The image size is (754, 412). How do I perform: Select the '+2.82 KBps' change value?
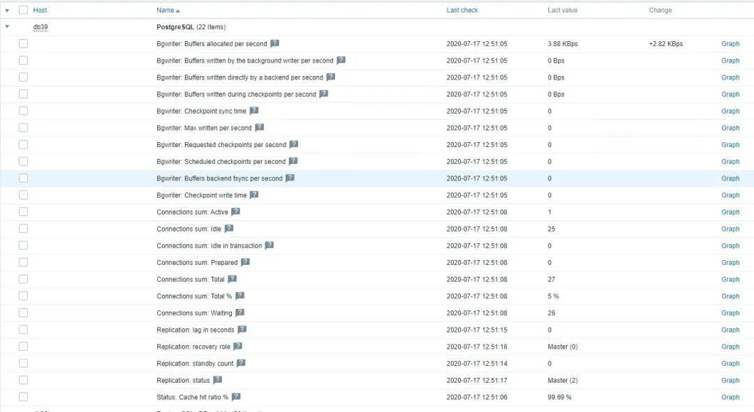[665, 44]
